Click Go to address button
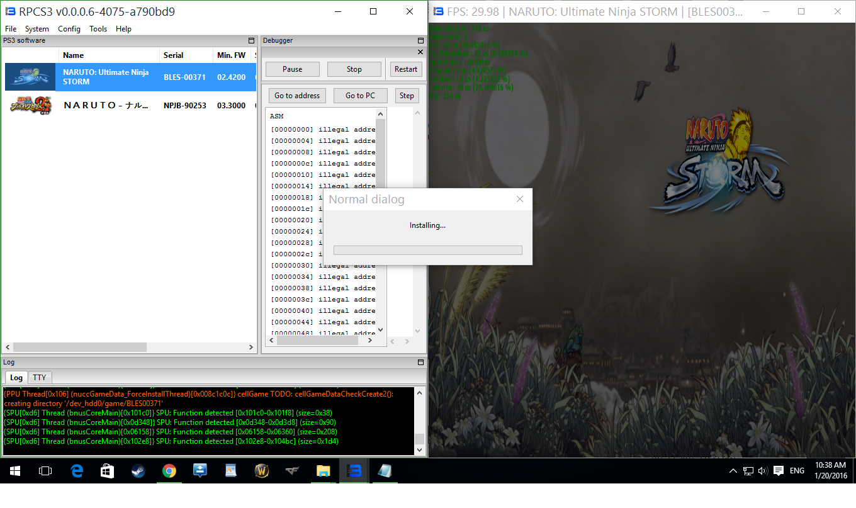 click(298, 96)
